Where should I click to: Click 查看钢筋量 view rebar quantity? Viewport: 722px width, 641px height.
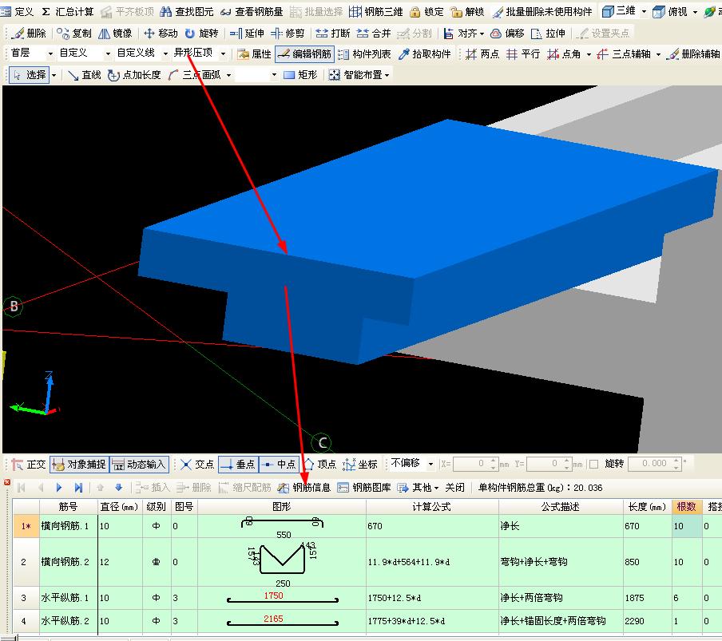(x=252, y=11)
